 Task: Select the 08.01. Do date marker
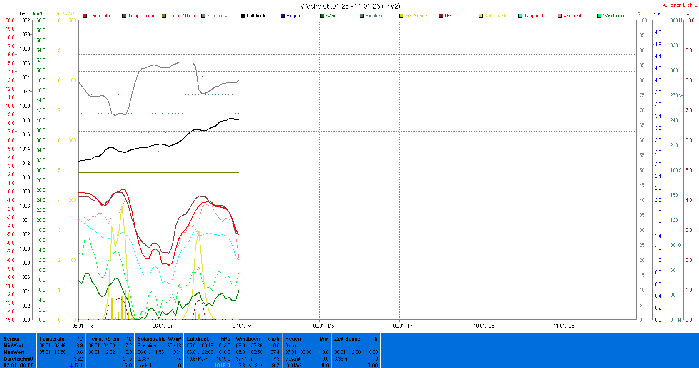coord(323,326)
